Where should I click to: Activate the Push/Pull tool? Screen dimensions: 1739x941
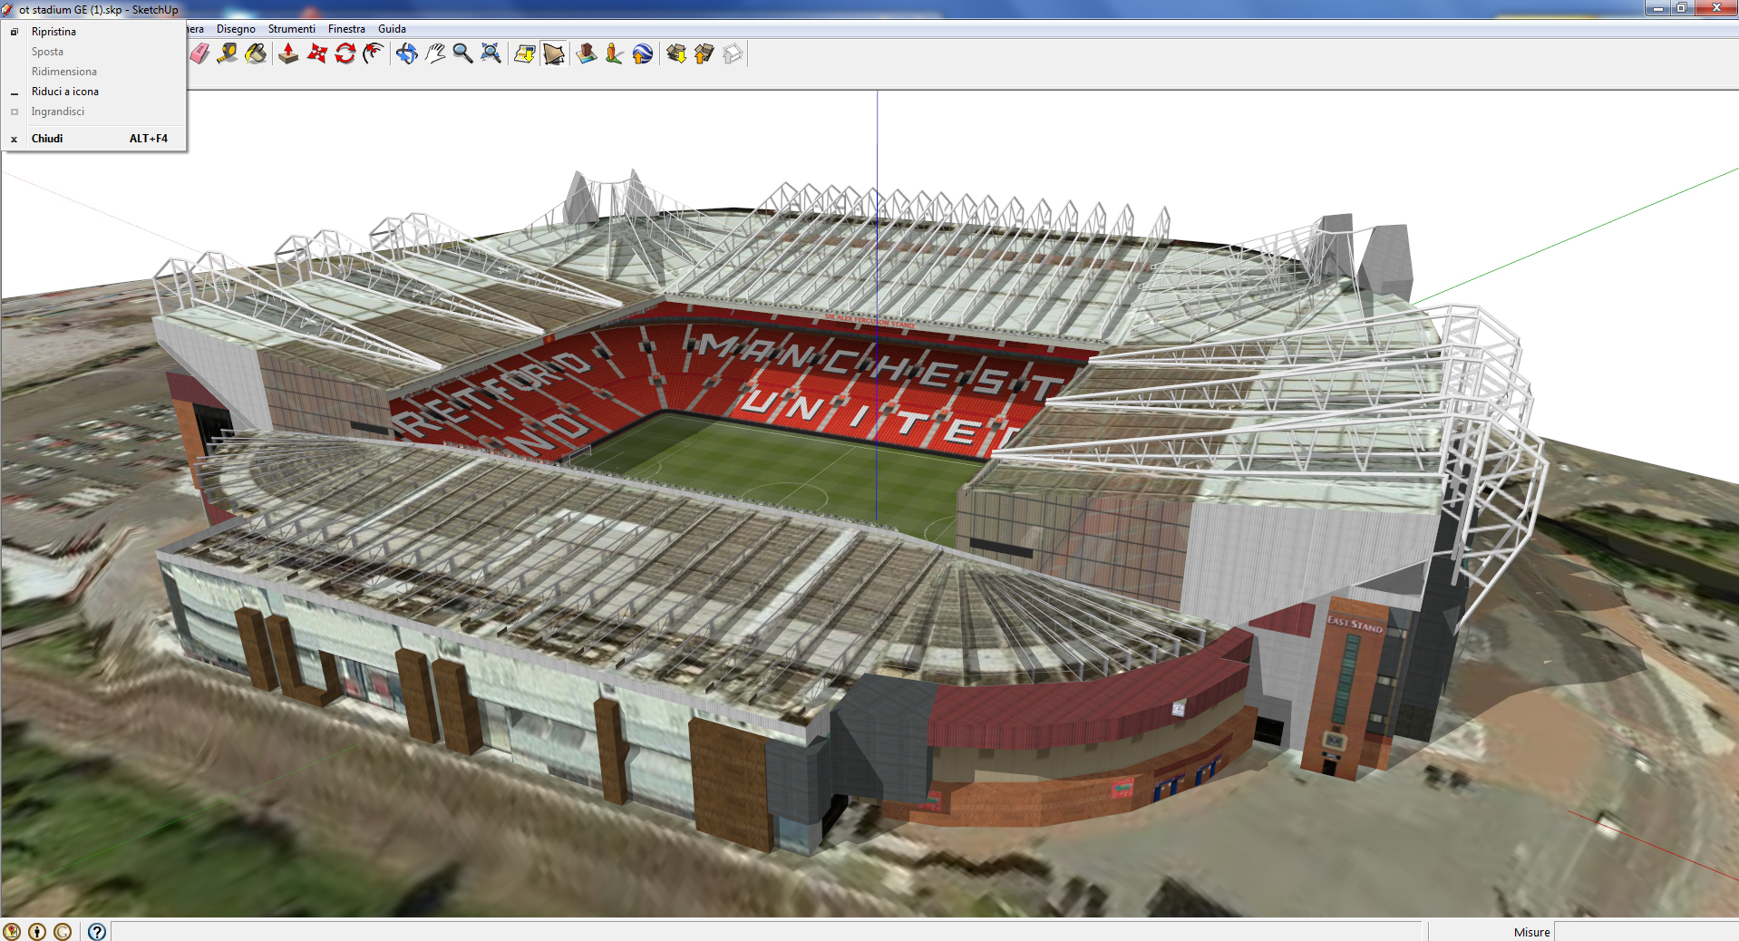click(x=288, y=54)
